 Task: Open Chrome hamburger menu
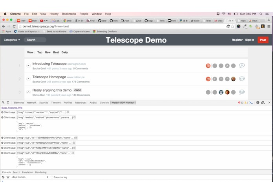coord(269,26)
